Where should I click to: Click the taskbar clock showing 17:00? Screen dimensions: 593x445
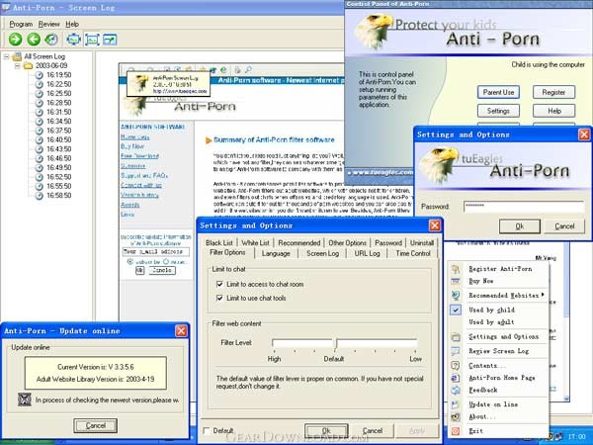pos(576,436)
